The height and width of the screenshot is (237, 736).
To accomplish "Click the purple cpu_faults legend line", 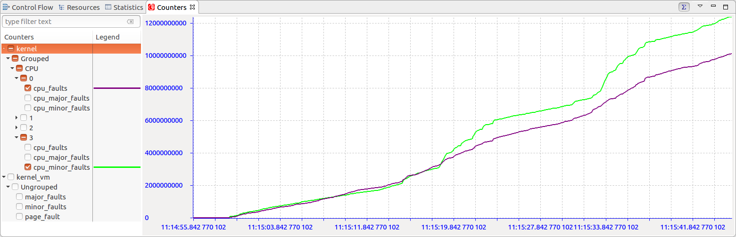I will [x=117, y=88].
